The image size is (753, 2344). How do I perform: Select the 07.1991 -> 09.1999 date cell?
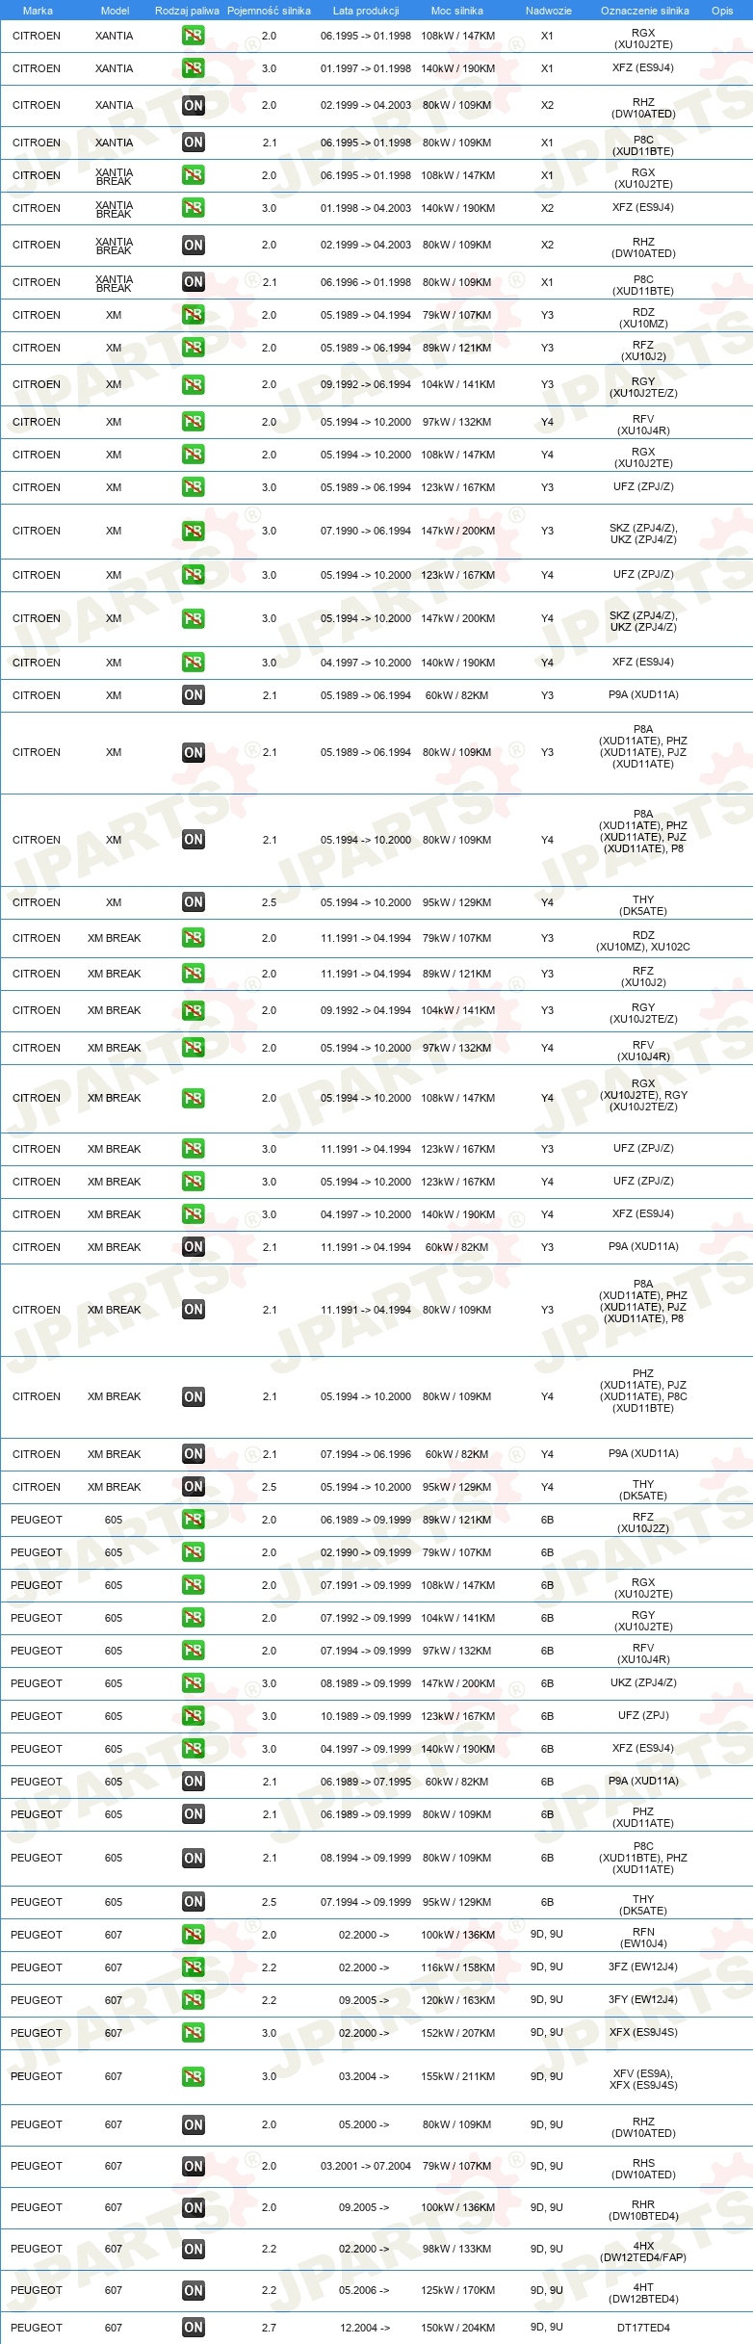(366, 1585)
